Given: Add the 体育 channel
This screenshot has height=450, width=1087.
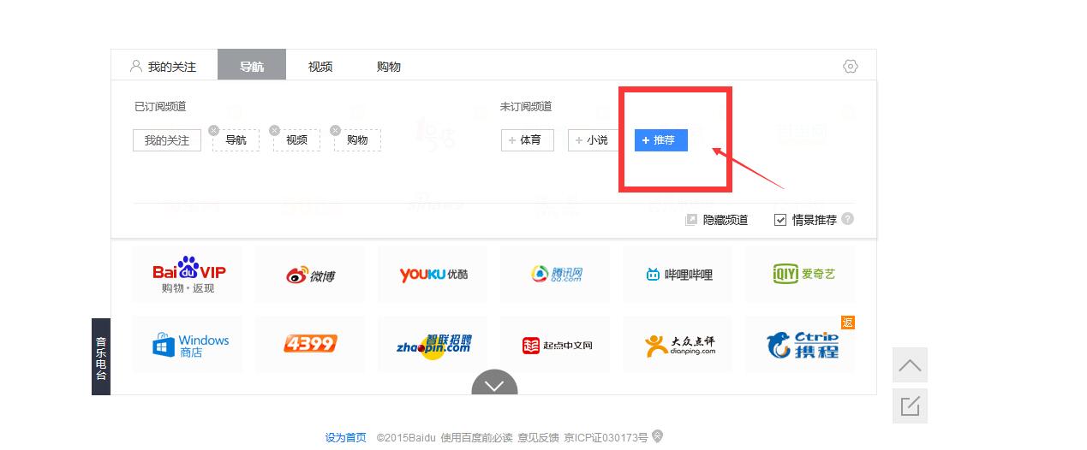Looking at the screenshot, I should (528, 140).
